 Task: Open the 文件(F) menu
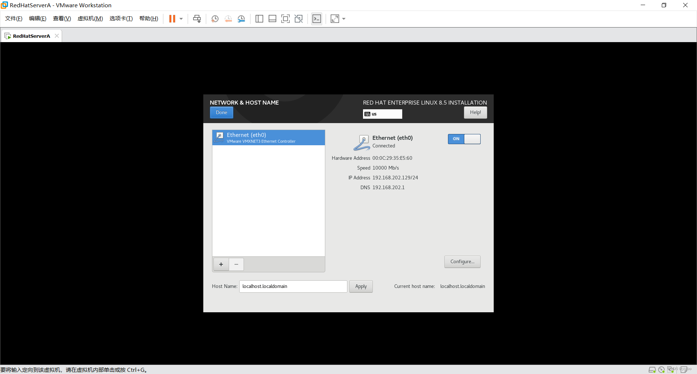point(14,19)
